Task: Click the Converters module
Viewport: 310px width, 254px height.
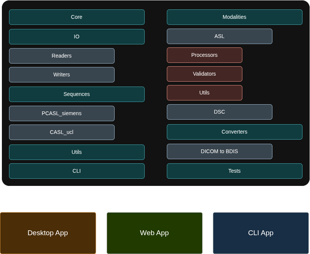Action: (x=234, y=132)
